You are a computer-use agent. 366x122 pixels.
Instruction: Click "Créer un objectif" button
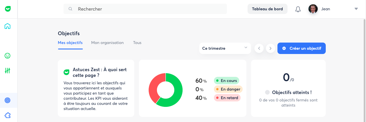pos(301,48)
